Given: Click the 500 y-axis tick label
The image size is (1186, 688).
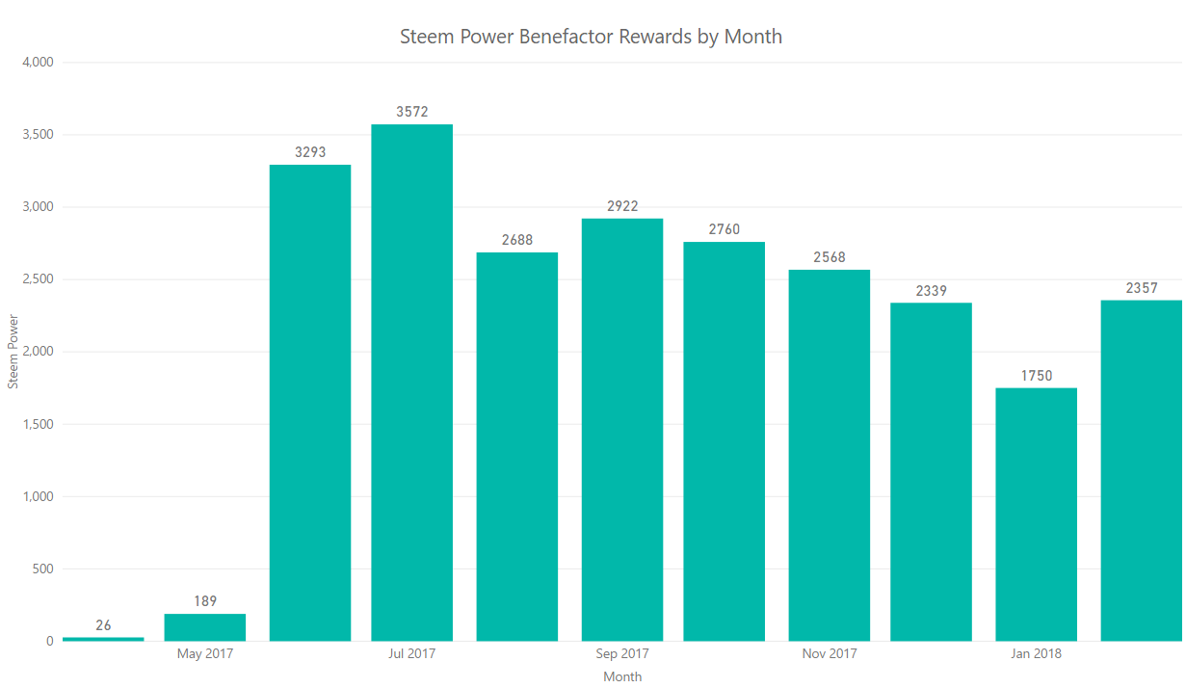Looking at the screenshot, I should coord(43,569).
